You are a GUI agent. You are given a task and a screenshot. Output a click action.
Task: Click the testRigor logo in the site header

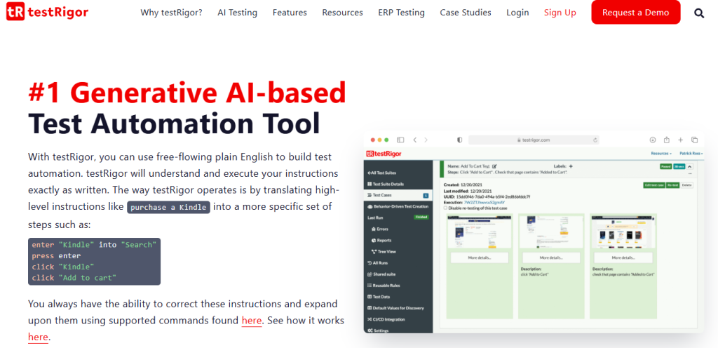tap(47, 13)
